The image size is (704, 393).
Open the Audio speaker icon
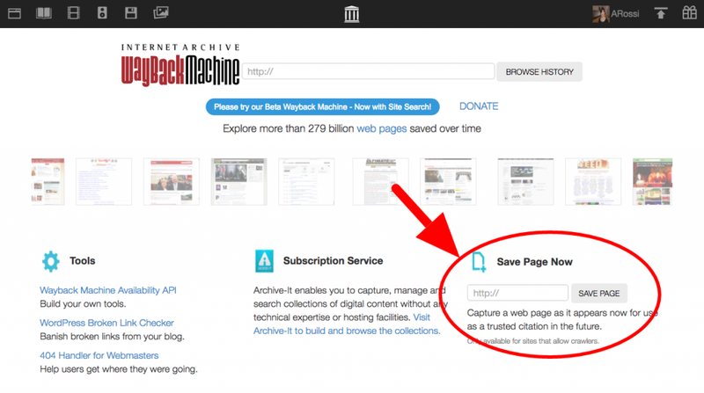[101, 13]
